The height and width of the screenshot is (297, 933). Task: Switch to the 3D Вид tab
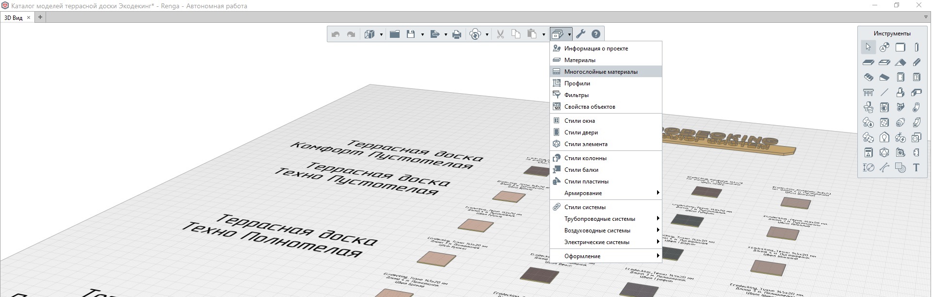[14, 17]
